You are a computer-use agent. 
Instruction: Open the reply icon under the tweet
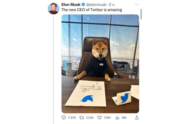click(x=64, y=117)
